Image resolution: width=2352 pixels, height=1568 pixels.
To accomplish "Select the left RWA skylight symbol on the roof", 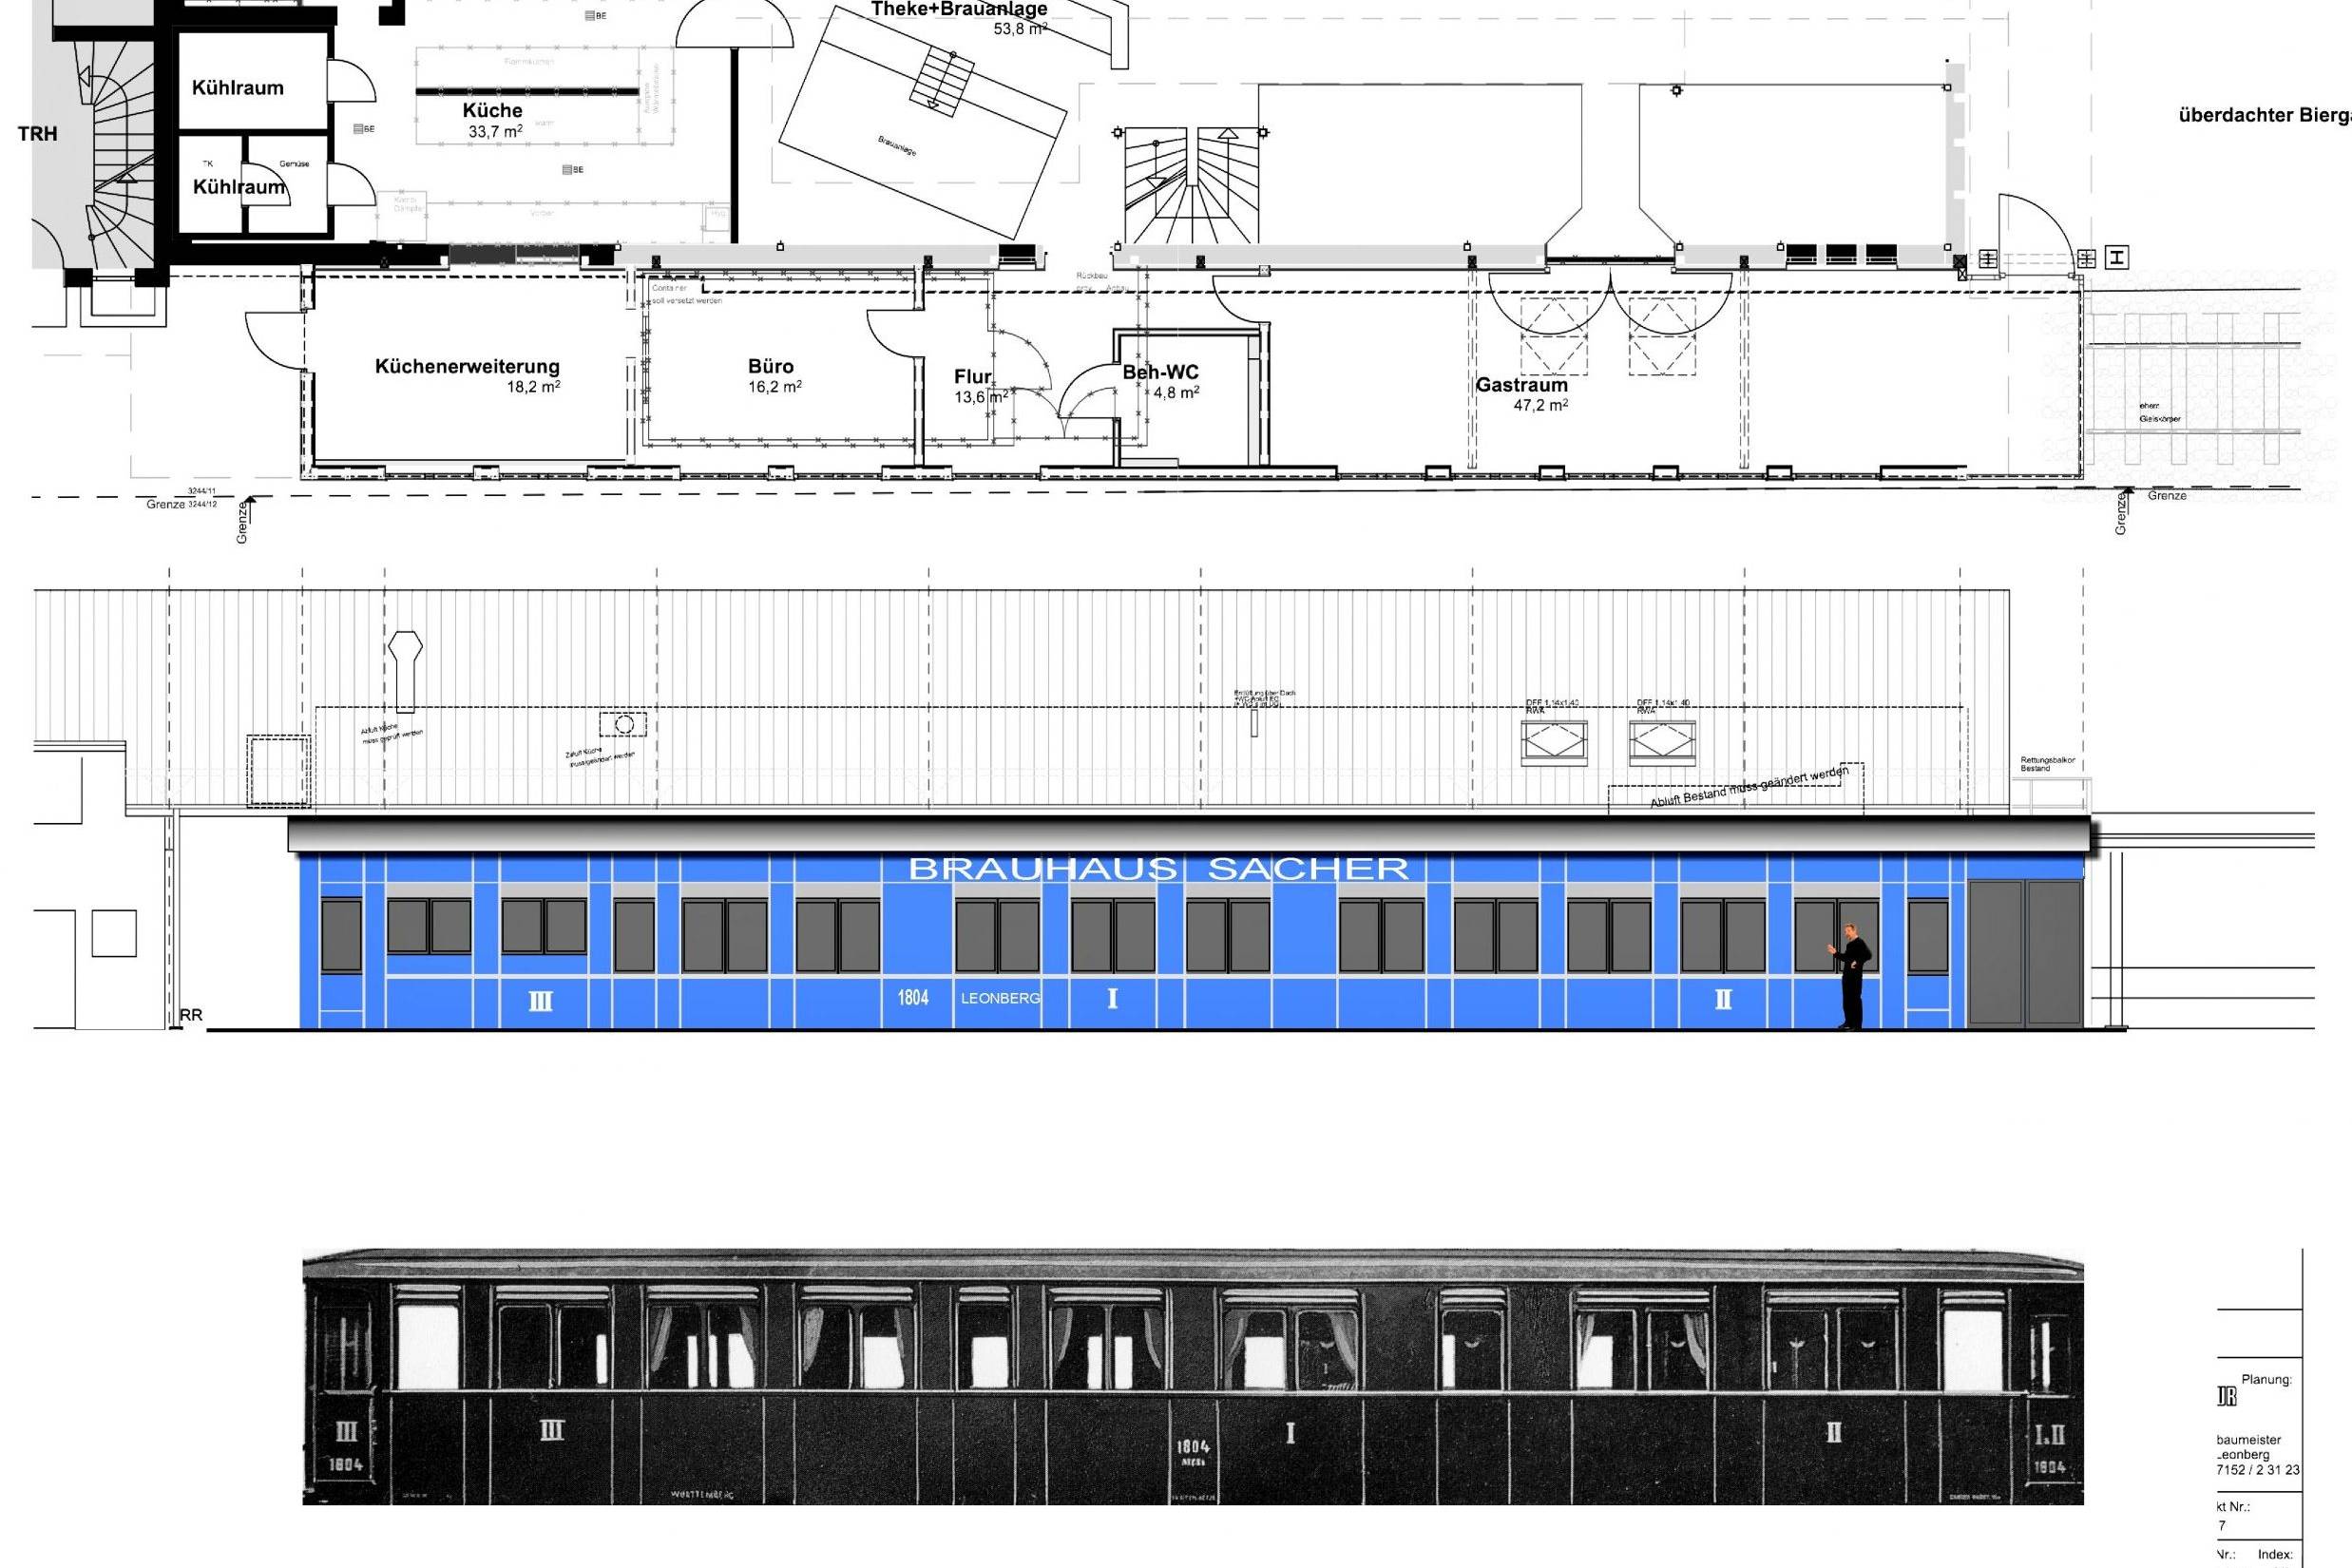I will 1553,745.
